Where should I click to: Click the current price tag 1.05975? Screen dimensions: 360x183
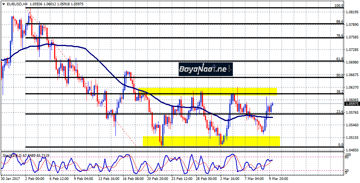click(x=352, y=103)
